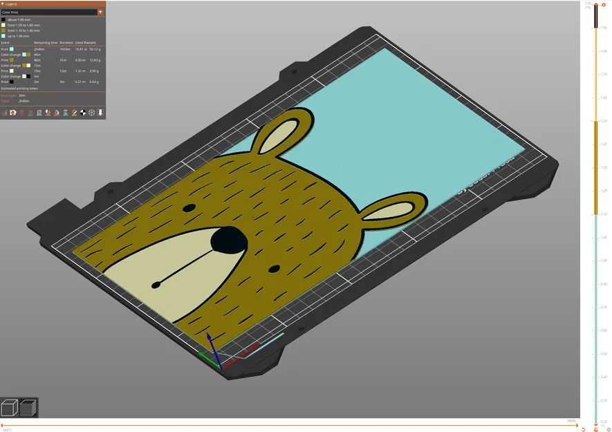The image size is (612, 432).
Task: Toggle Pause prints hourglass icon
Action: click(x=66, y=113)
